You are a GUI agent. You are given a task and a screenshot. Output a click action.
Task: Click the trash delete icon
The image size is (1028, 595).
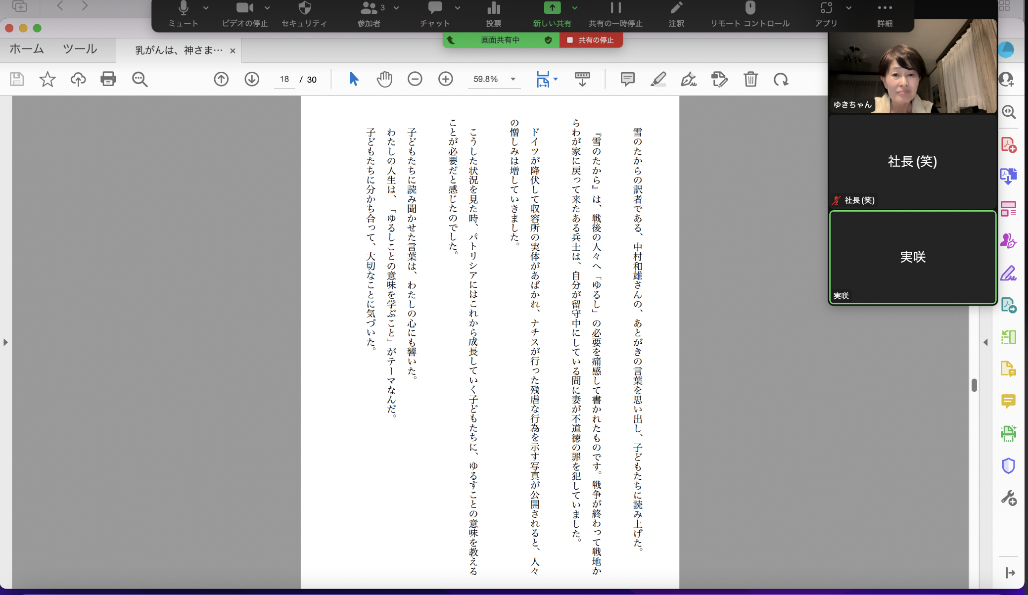(x=750, y=79)
